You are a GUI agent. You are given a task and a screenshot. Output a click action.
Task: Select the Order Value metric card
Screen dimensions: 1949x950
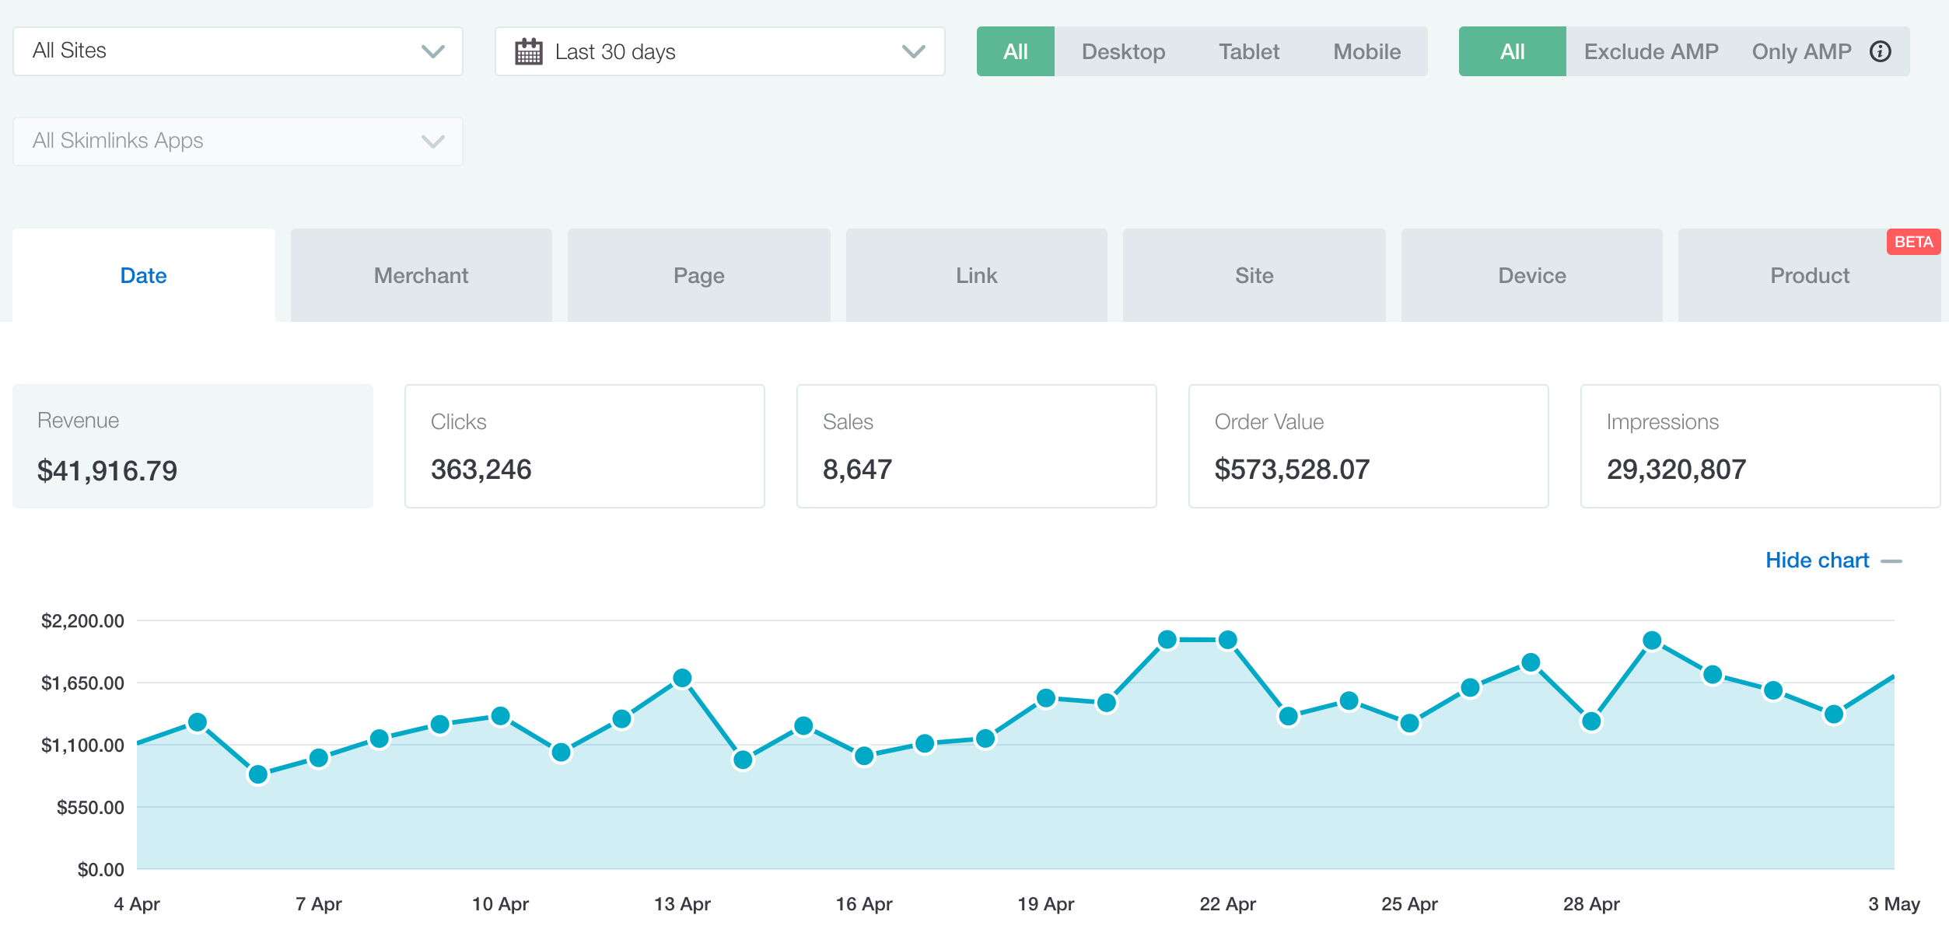pos(1368,446)
